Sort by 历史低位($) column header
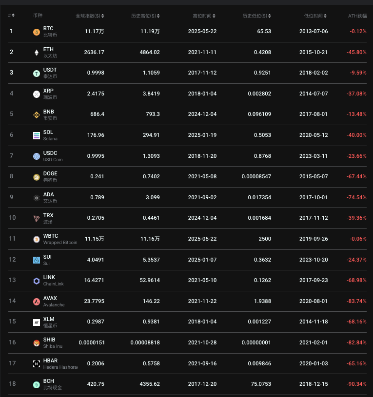The image size is (373, 397). [x=256, y=16]
